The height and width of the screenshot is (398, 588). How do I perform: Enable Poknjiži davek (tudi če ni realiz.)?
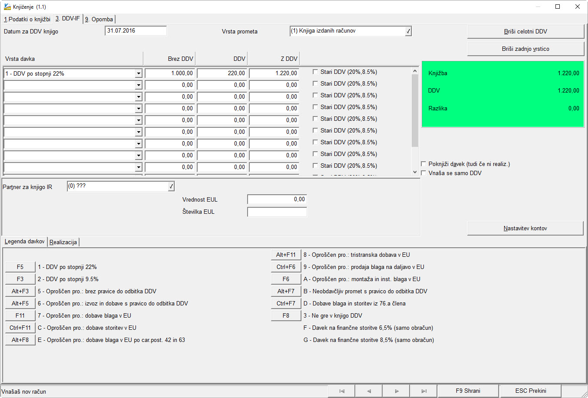click(424, 164)
